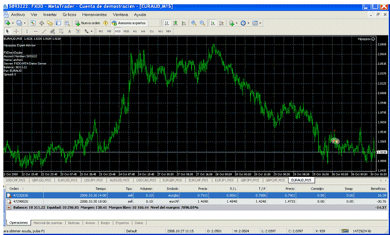Zoom in on the chart
This screenshot has height=235, width=390.
[194, 23]
